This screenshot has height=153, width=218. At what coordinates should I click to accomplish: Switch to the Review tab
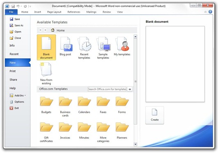click(x=107, y=12)
